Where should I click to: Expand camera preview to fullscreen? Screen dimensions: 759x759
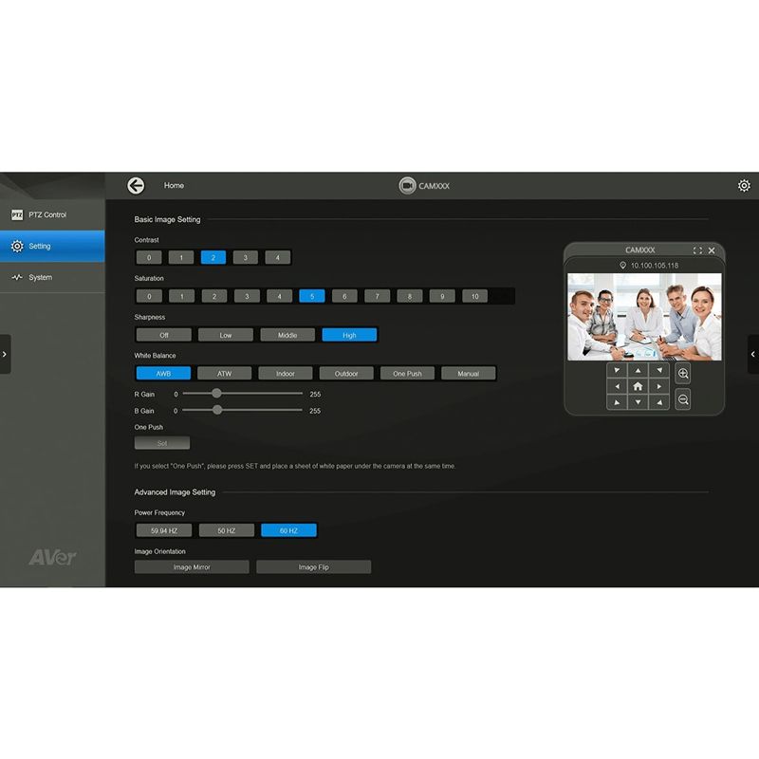click(697, 250)
